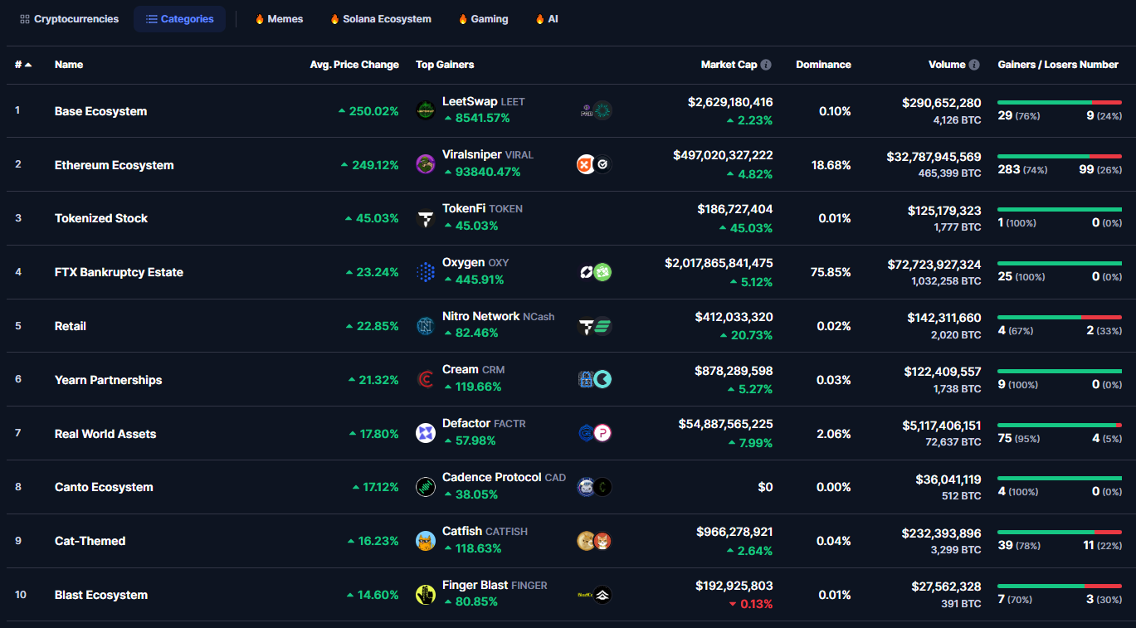
Task: Click the gainers/losers bar for Cat-Themed
Action: (1060, 532)
